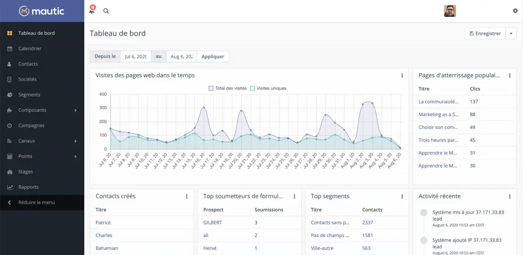Click the Soumissions column header
The image size is (523, 255).
coord(269,210)
